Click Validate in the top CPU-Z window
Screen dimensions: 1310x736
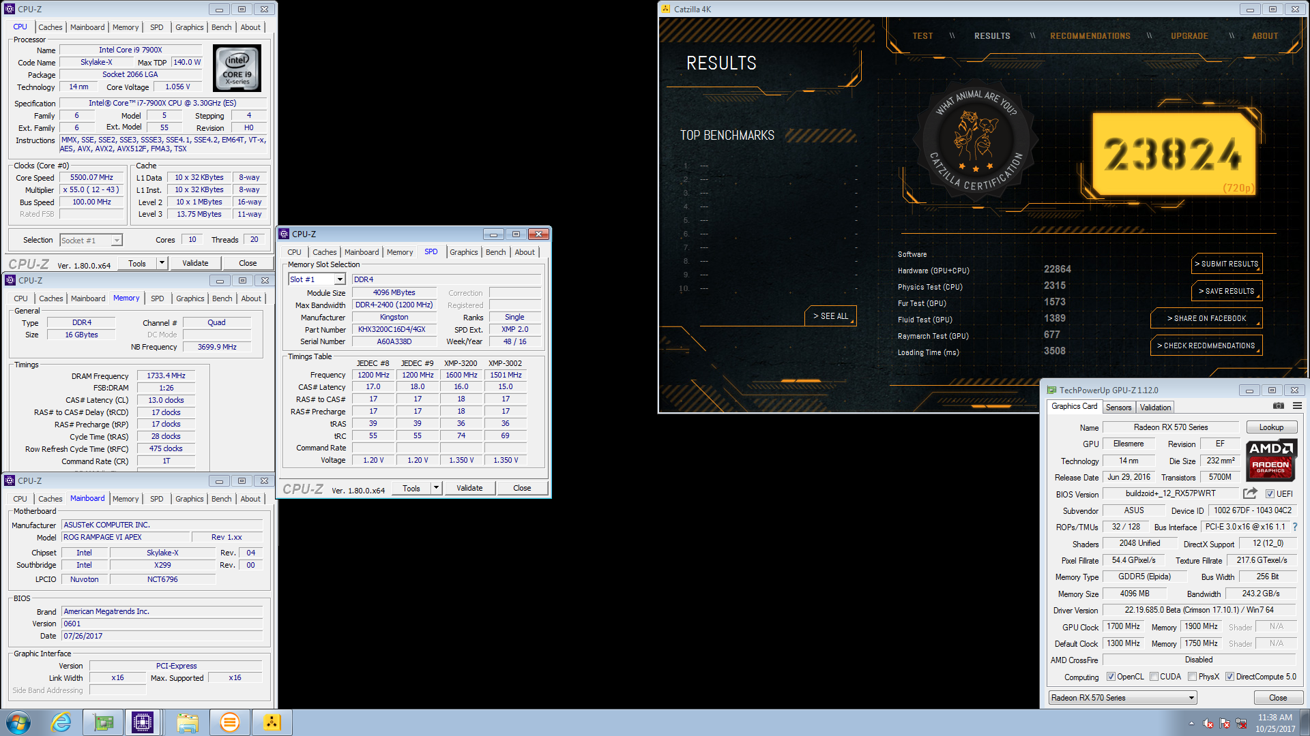195,263
